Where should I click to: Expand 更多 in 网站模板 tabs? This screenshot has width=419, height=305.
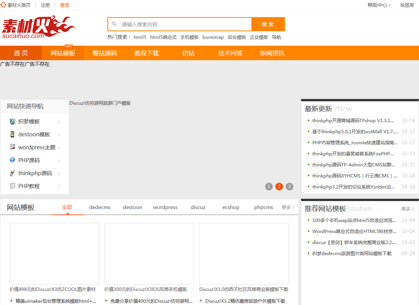pyautogui.click(x=288, y=208)
